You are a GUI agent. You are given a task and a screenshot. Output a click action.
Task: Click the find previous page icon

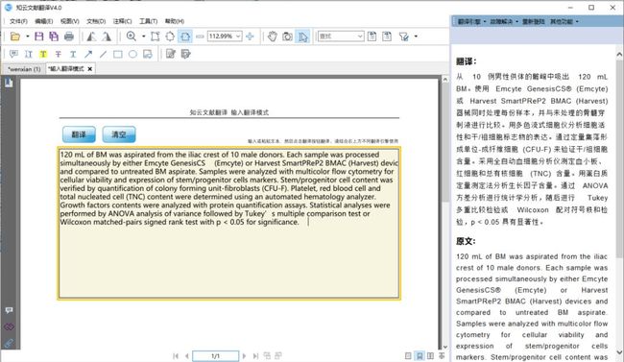[x=372, y=36]
